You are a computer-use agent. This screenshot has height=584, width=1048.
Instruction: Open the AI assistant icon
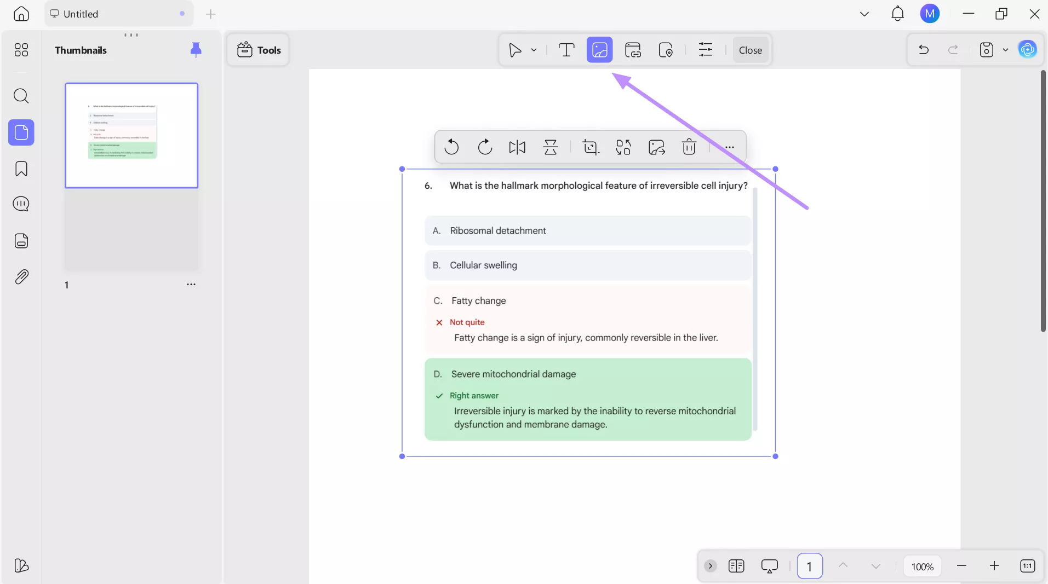1027,50
